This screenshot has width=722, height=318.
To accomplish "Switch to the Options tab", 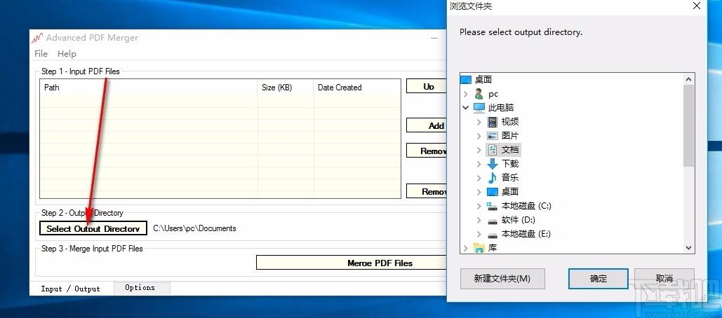I will [140, 288].
